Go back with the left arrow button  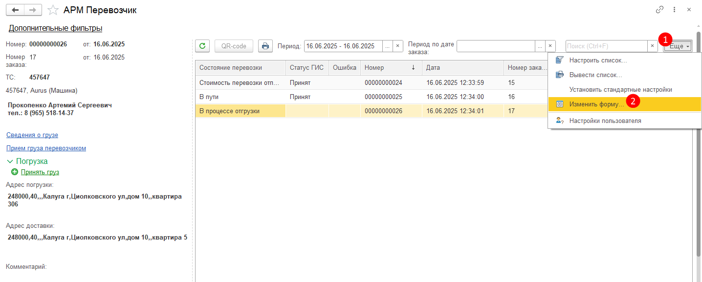pyautogui.click(x=15, y=10)
